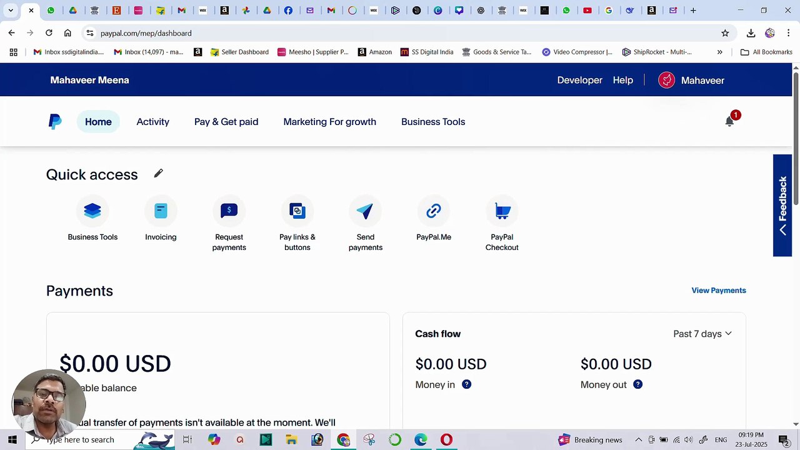Image resolution: width=800 pixels, height=450 pixels.
Task: Select the Home navigation tab
Action: [x=98, y=122]
